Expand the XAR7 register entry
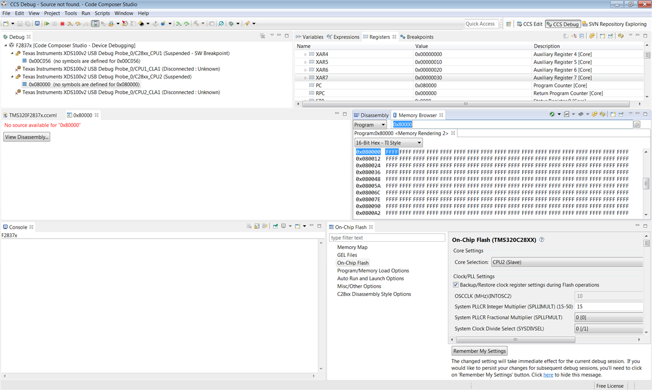 coord(306,77)
